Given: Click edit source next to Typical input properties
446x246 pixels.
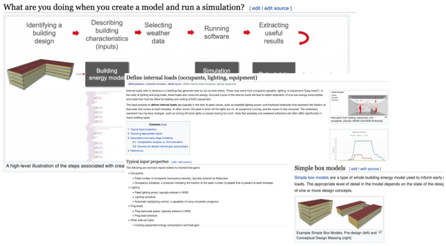Looking at the screenshot, I should pyautogui.click(x=185, y=162).
